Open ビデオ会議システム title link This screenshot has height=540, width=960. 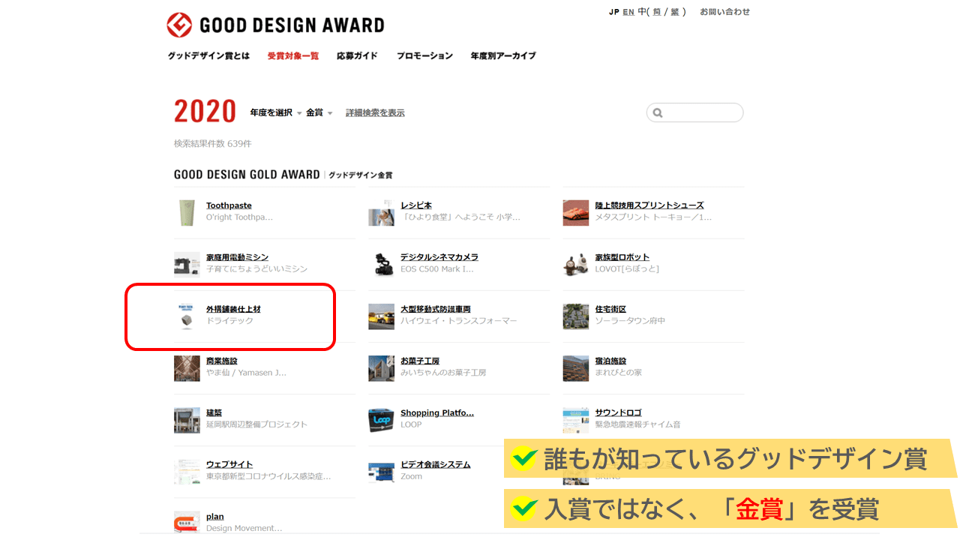tap(436, 464)
